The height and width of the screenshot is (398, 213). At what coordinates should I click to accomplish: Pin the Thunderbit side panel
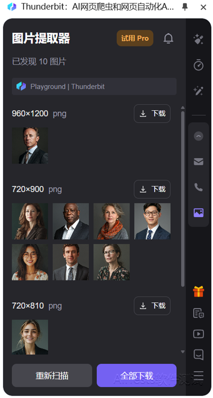click(185, 7)
